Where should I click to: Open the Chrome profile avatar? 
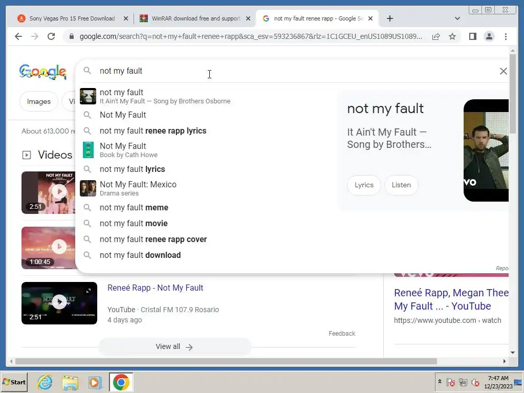[489, 36]
